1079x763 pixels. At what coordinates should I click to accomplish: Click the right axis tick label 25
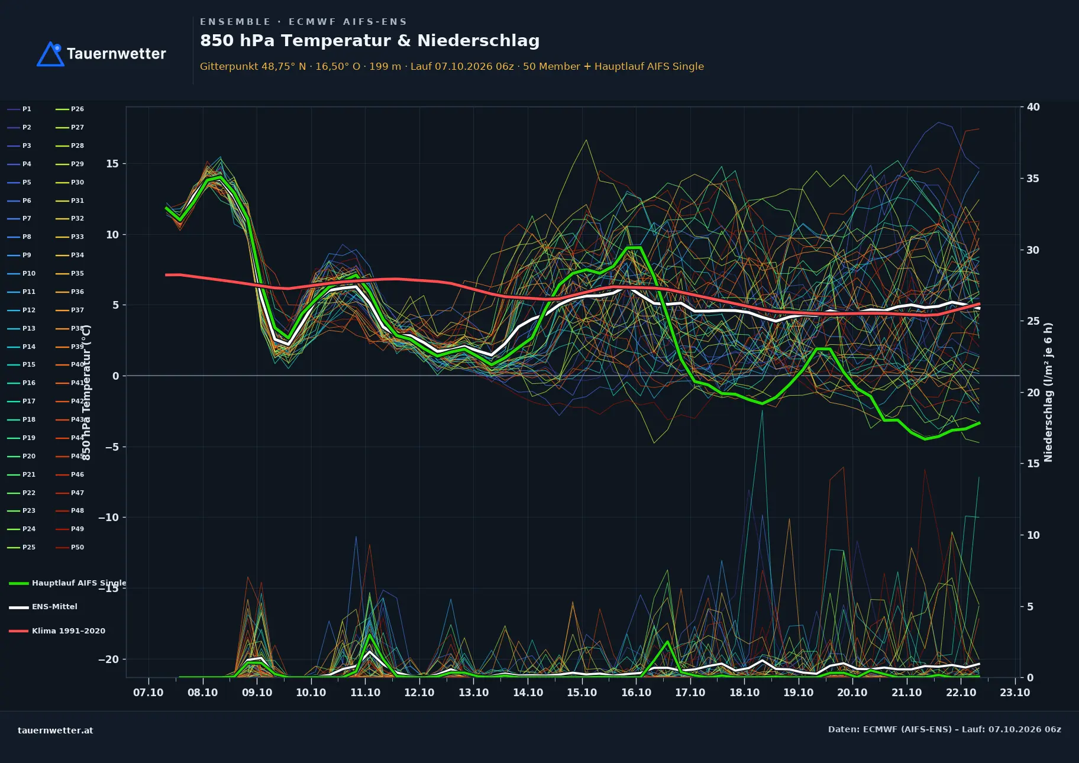(1033, 321)
